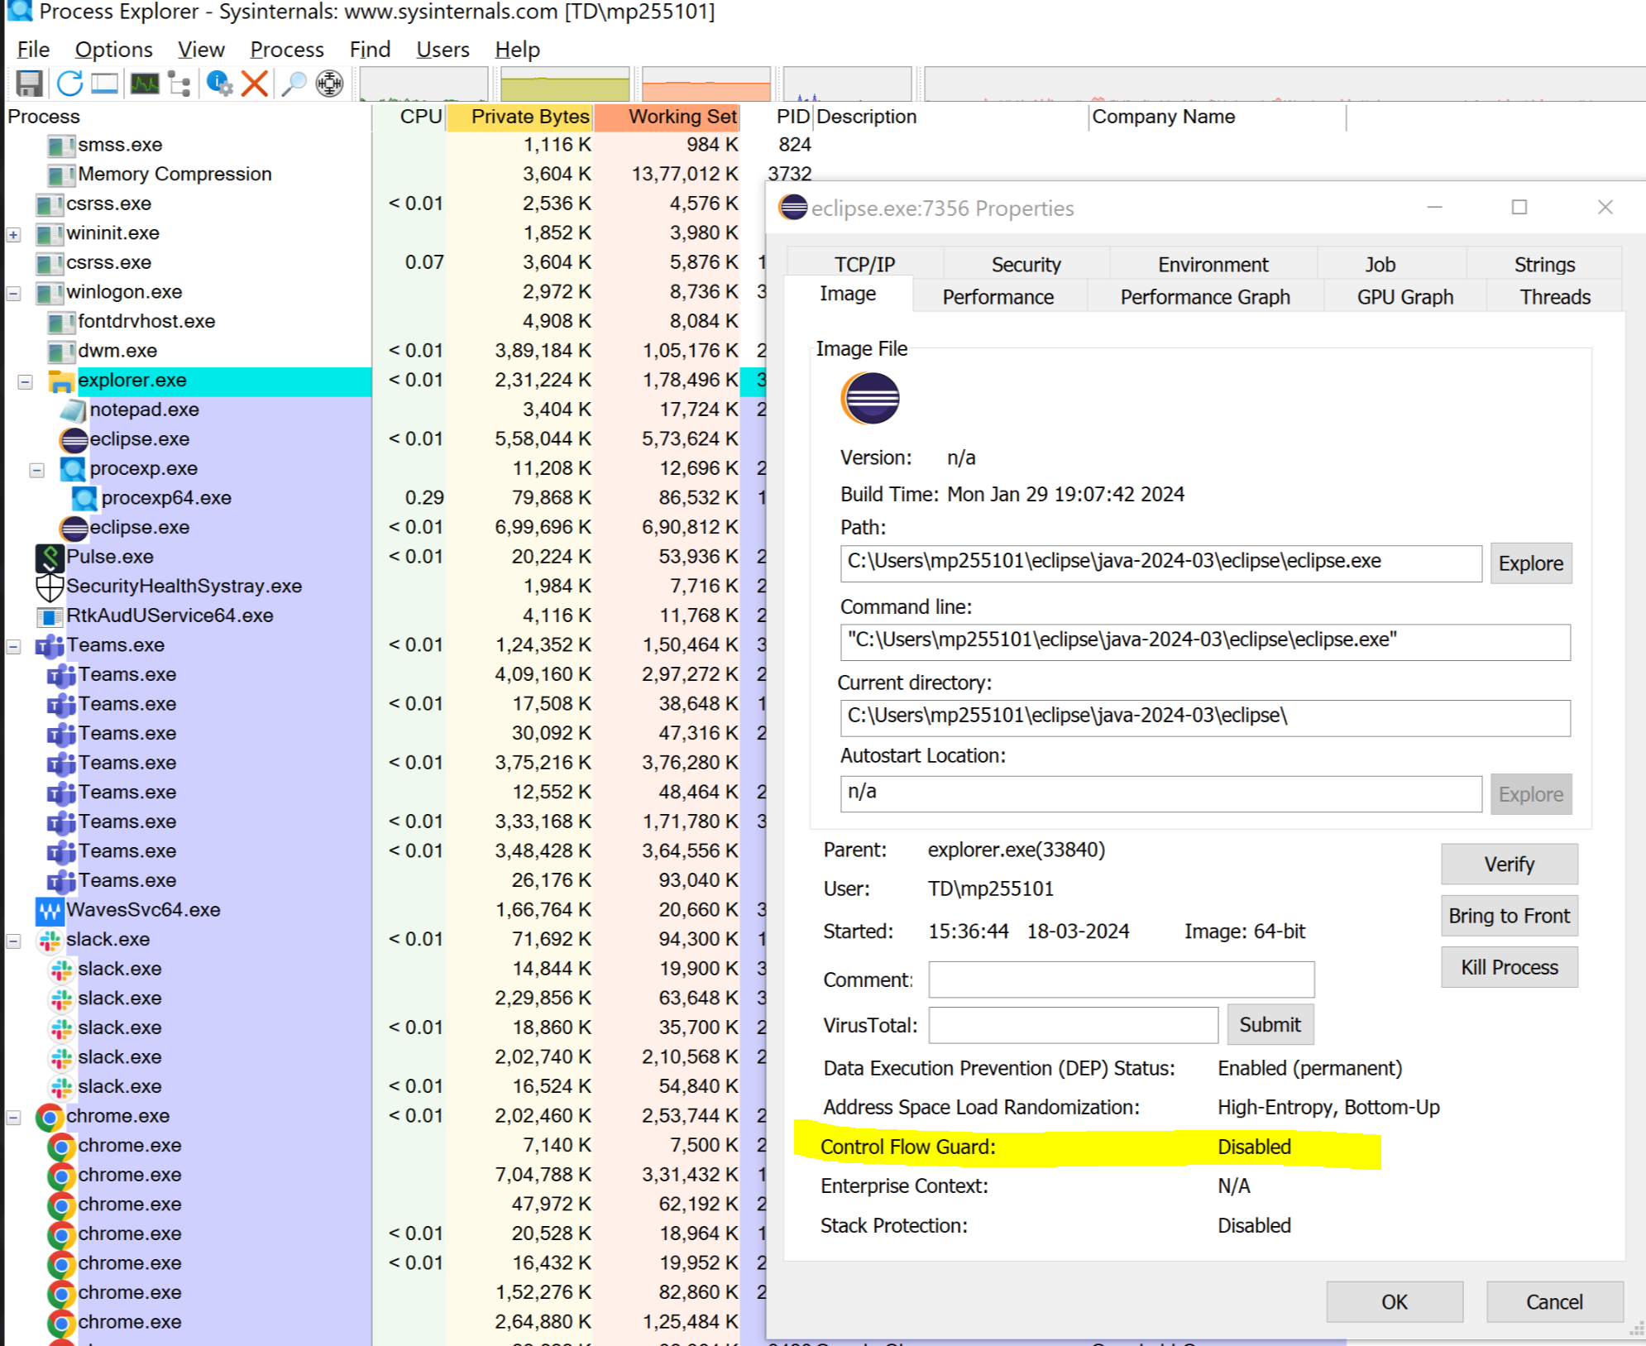Toggle the process tree view icon

pos(179,84)
